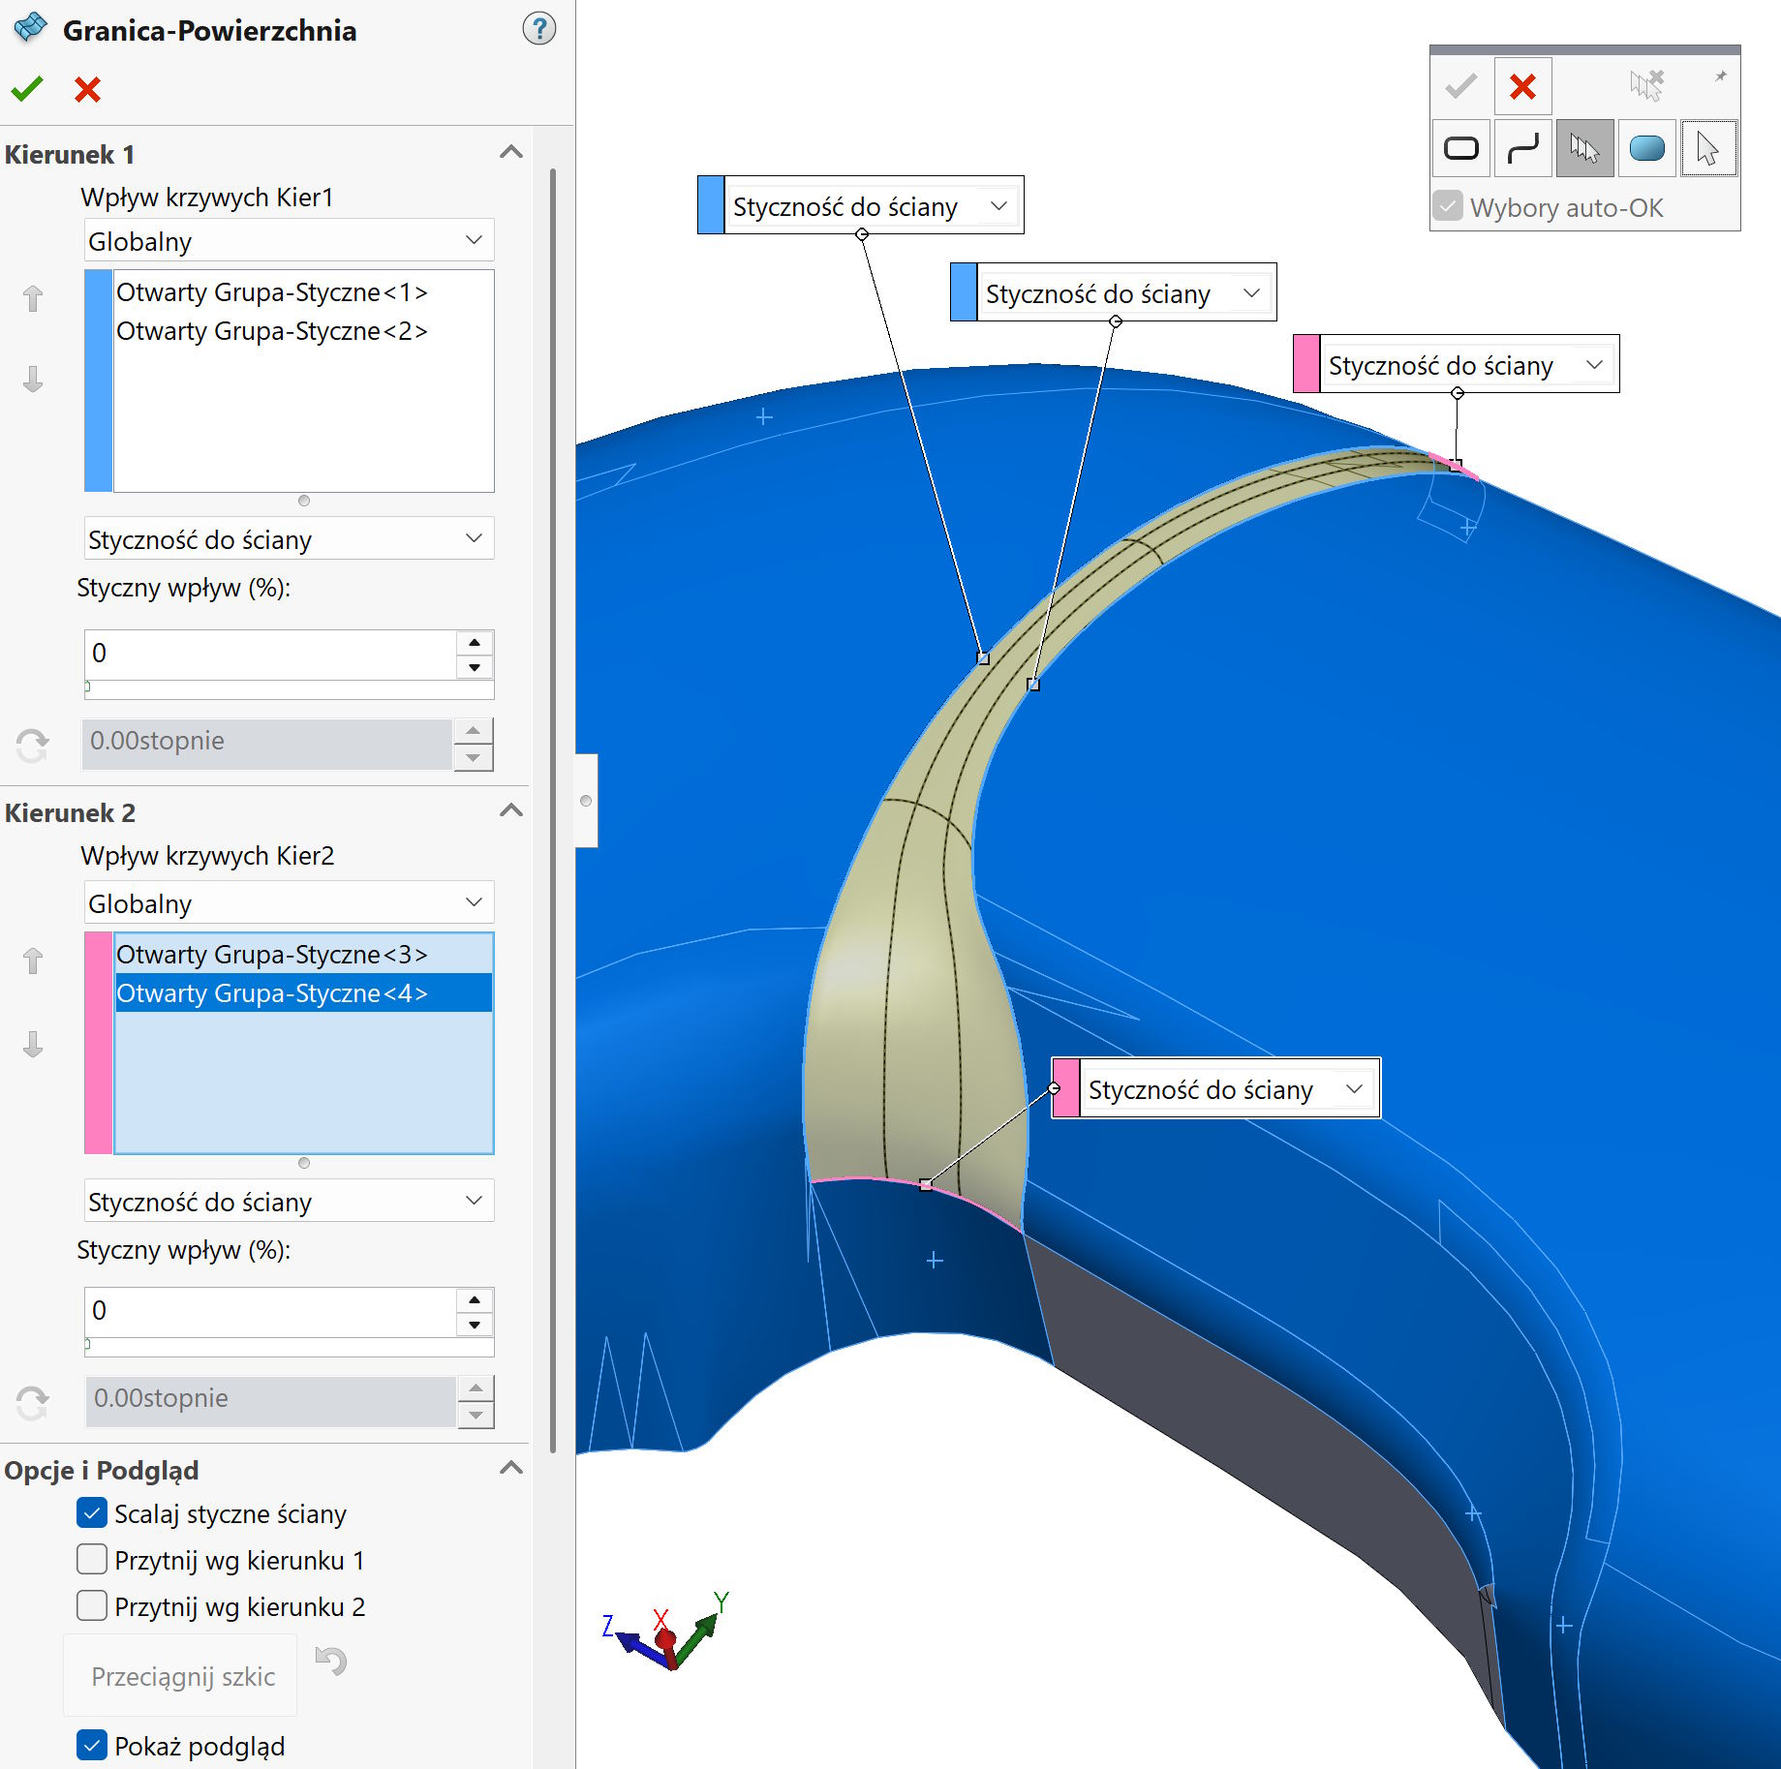Collapse the Kierunek 2 section
Viewport: 1781px width, 1769px height.
pyautogui.click(x=510, y=811)
